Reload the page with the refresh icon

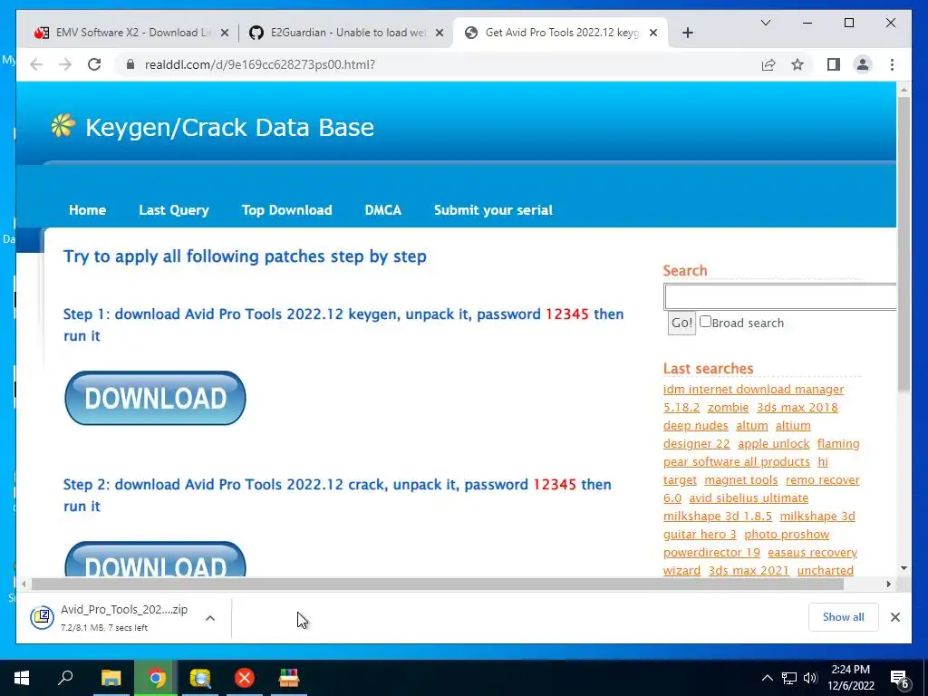tap(94, 64)
